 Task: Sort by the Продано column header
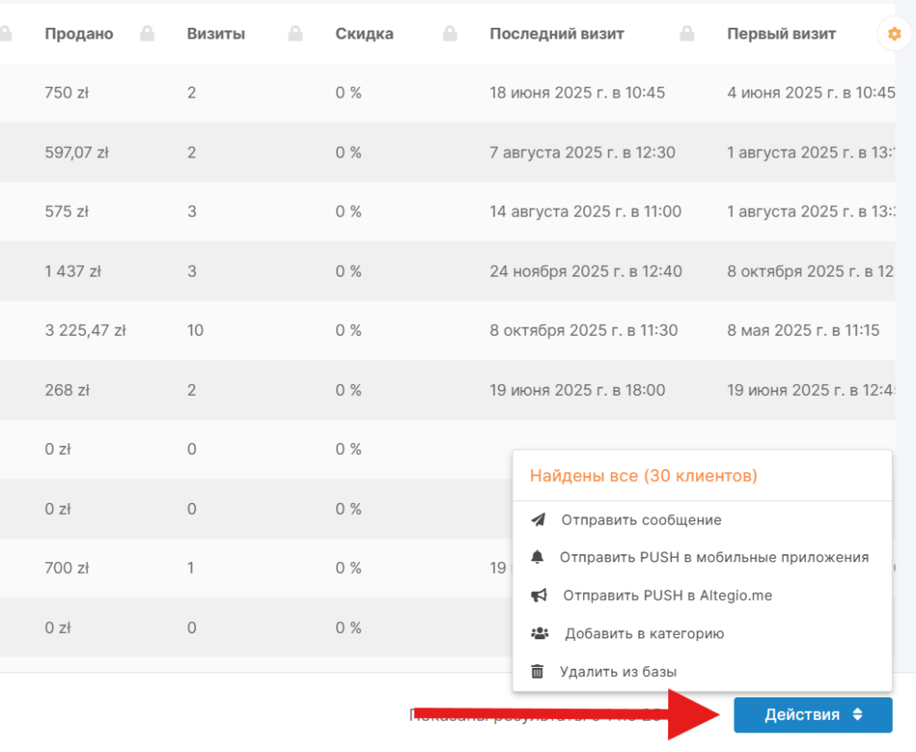tap(79, 34)
